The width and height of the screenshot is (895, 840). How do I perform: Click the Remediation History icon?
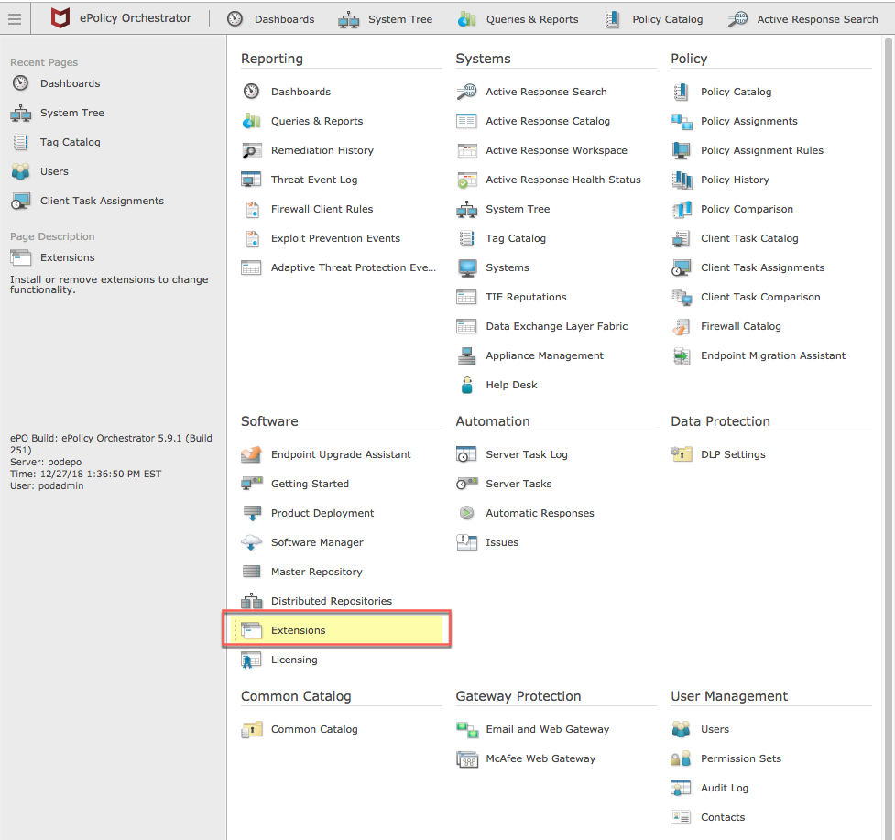[252, 150]
